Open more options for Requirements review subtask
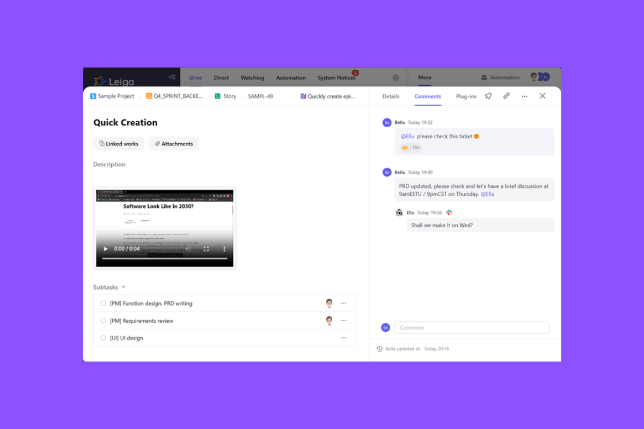 click(343, 321)
